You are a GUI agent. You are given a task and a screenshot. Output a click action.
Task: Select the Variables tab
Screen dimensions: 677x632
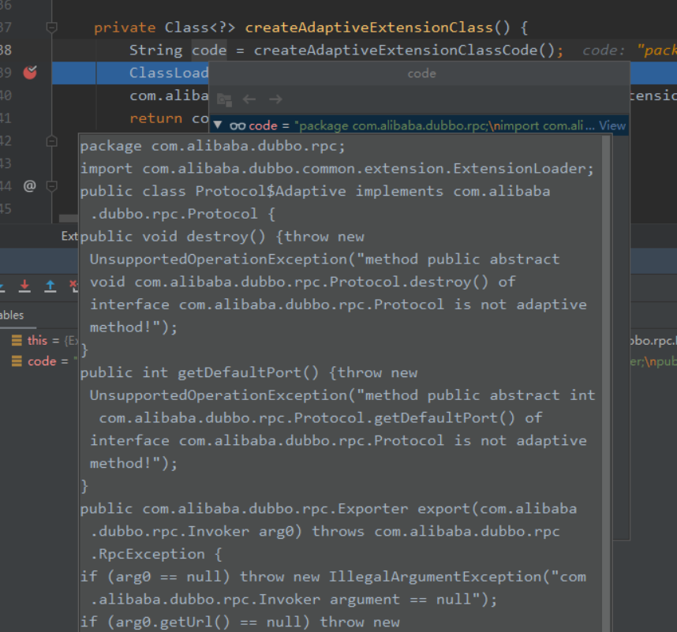point(12,316)
